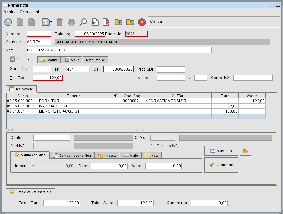283x214 pixels.
Task: Open the new folder icon
Action: click(x=118, y=22)
